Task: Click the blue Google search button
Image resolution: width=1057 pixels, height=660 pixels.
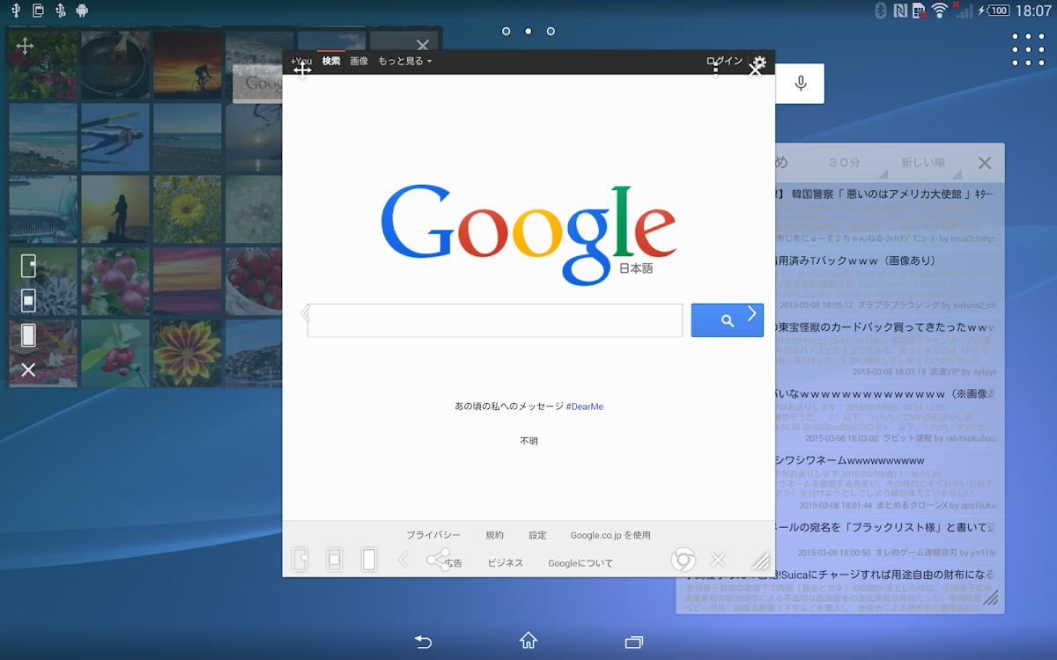Action: pos(727,320)
